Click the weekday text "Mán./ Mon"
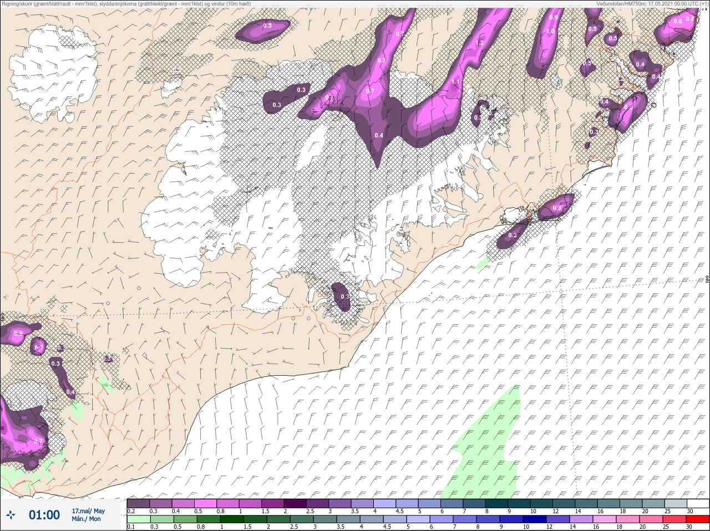Screen dimensions: 710x531 coord(87,519)
